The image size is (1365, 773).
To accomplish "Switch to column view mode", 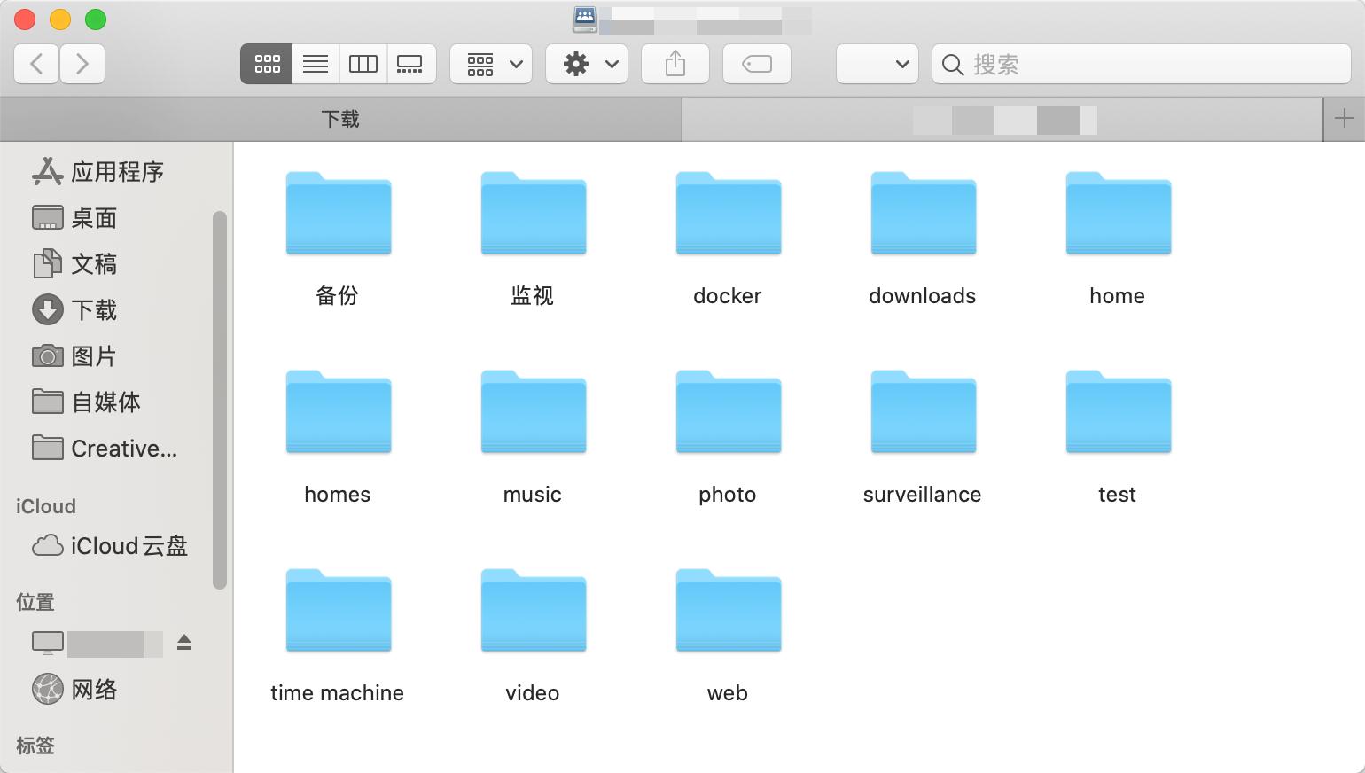I will click(363, 64).
